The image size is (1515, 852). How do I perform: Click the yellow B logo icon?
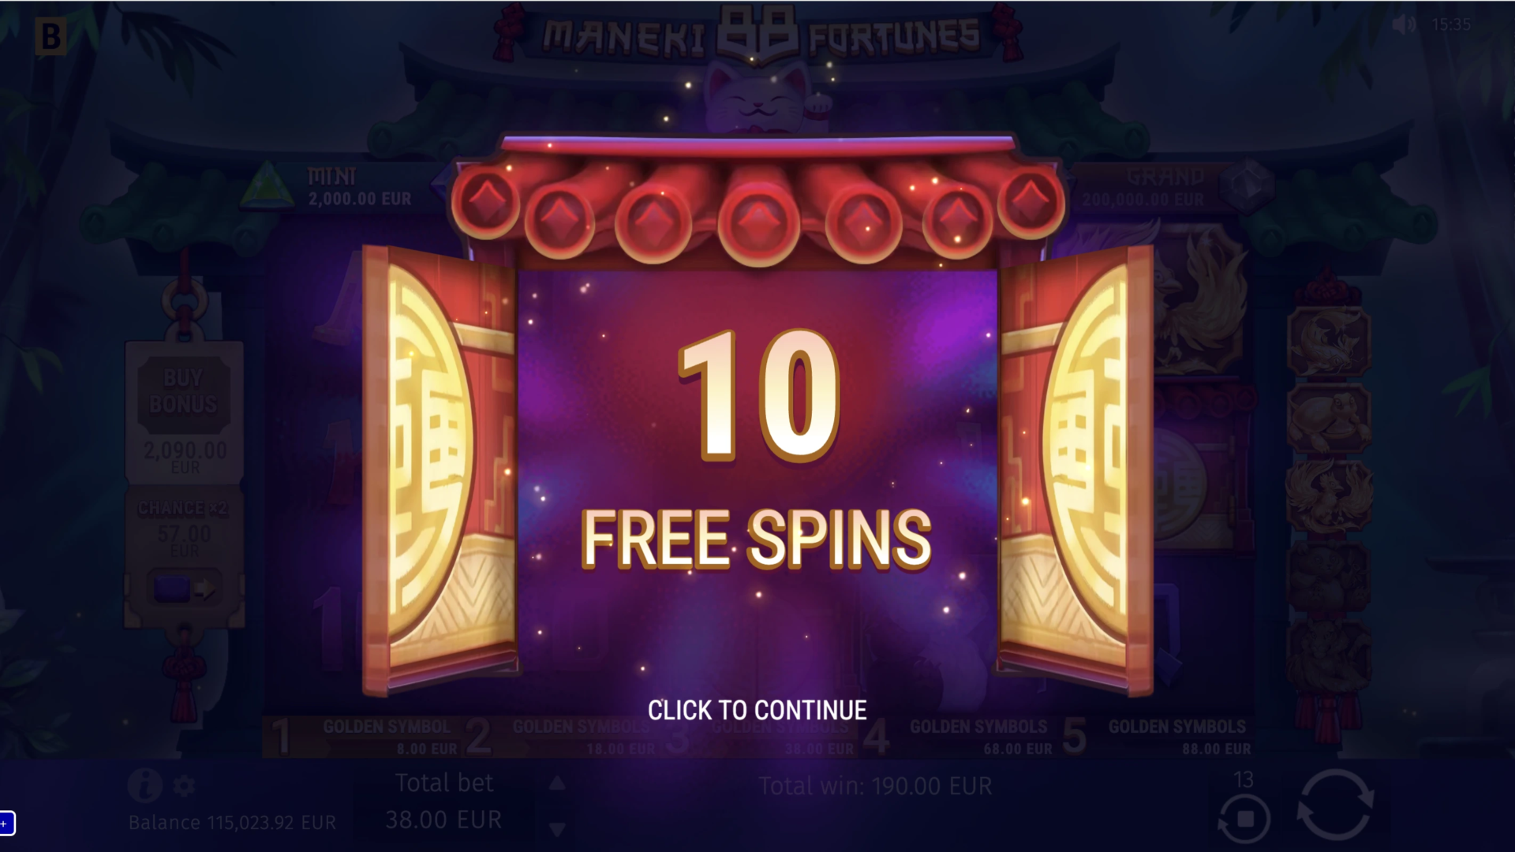(x=50, y=36)
